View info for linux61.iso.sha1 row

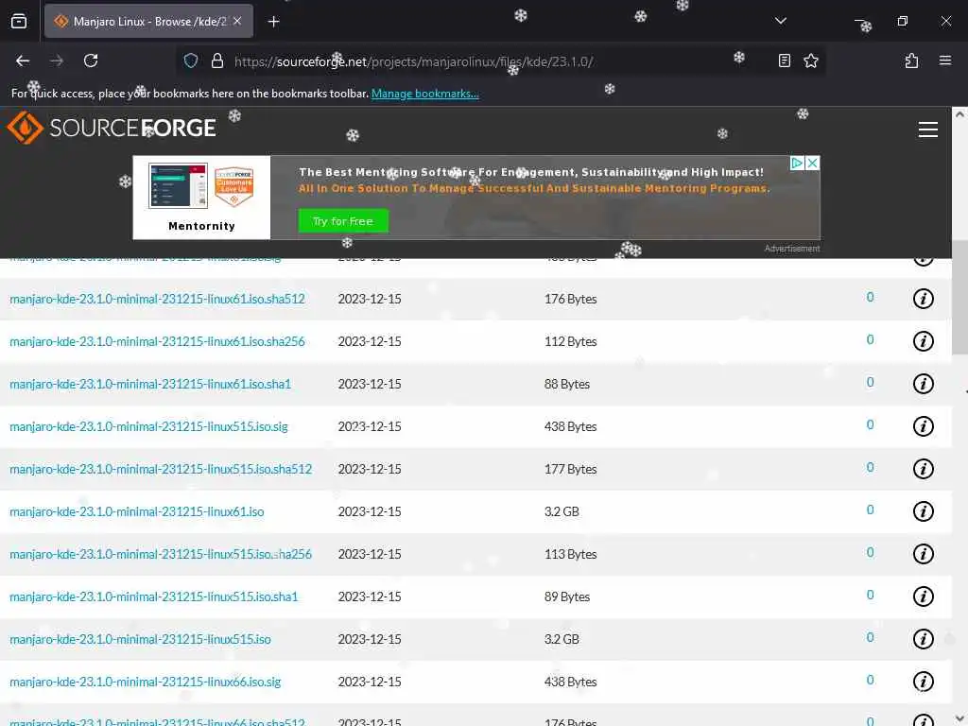tap(923, 384)
